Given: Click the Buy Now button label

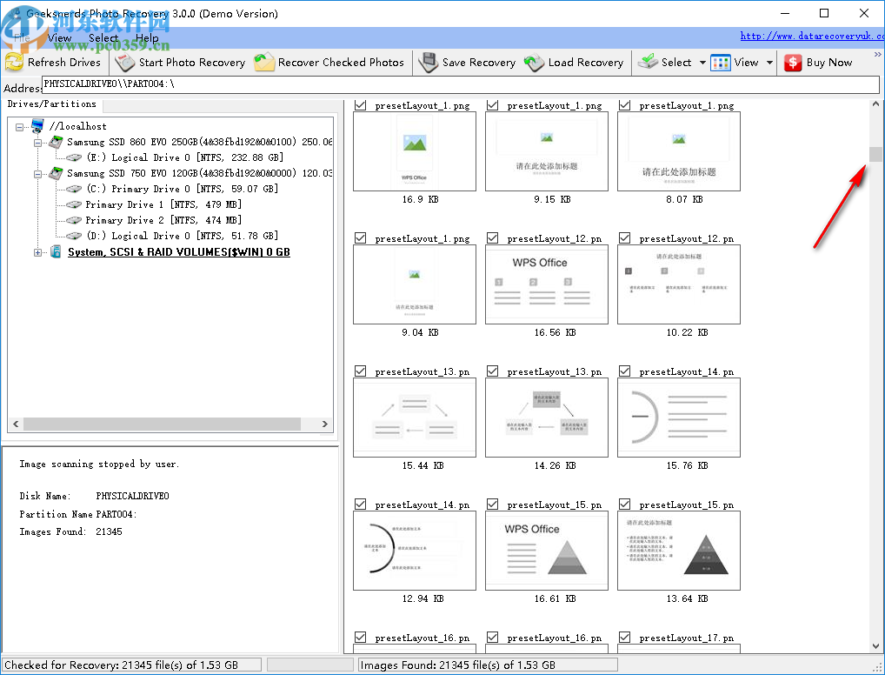Looking at the screenshot, I should [x=829, y=62].
